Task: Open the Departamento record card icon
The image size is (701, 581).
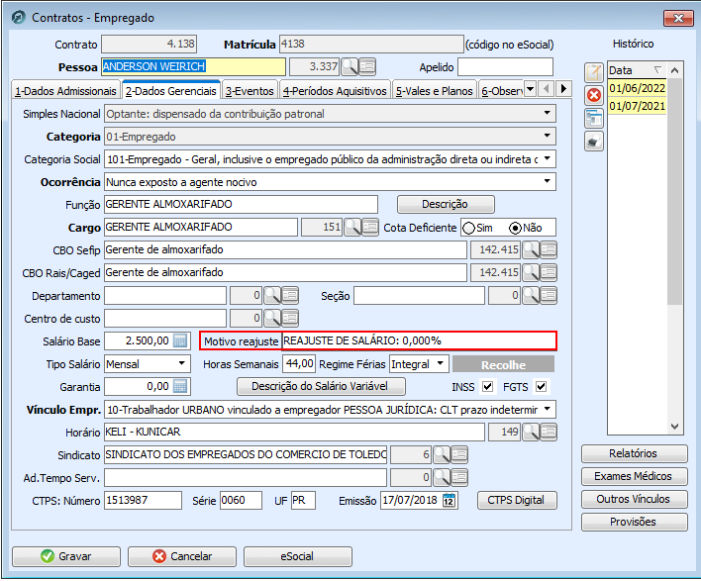Action: pyautogui.click(x=290, y=295)
